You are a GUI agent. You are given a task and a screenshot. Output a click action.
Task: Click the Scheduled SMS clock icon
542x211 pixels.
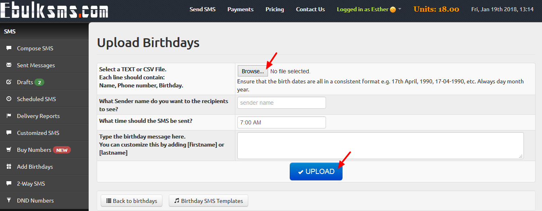[9, 99]
